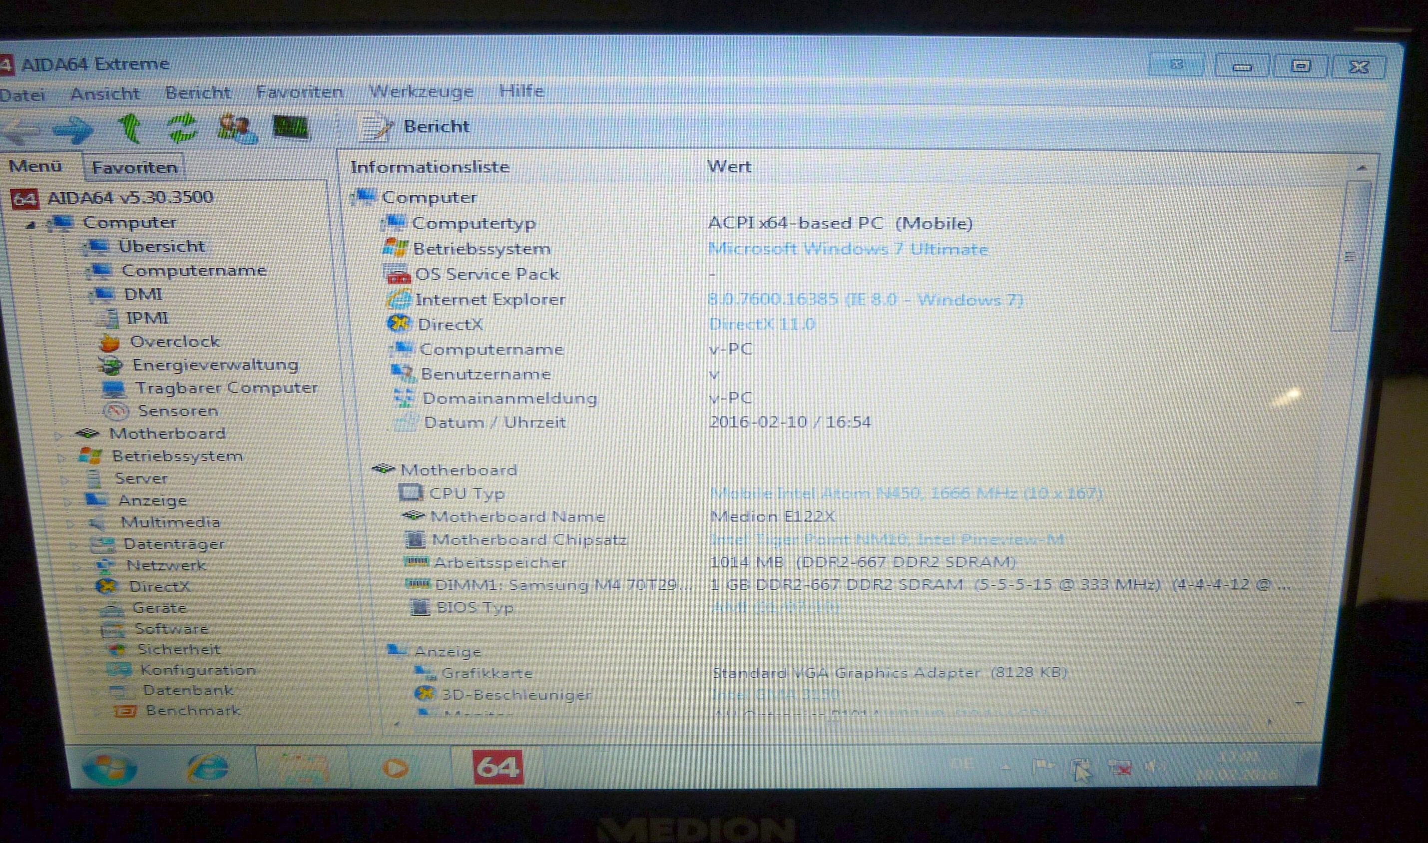The height and width of the screenshot is (843, 1428).
Task: Collapse the Computer tree node
Action: click(30, 225)
